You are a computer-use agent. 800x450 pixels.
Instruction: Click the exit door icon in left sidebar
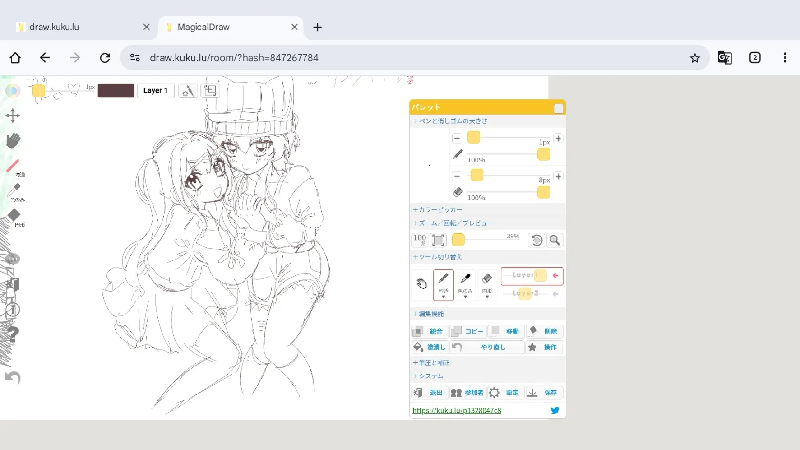pyautogui.click(x=13, y=284)
